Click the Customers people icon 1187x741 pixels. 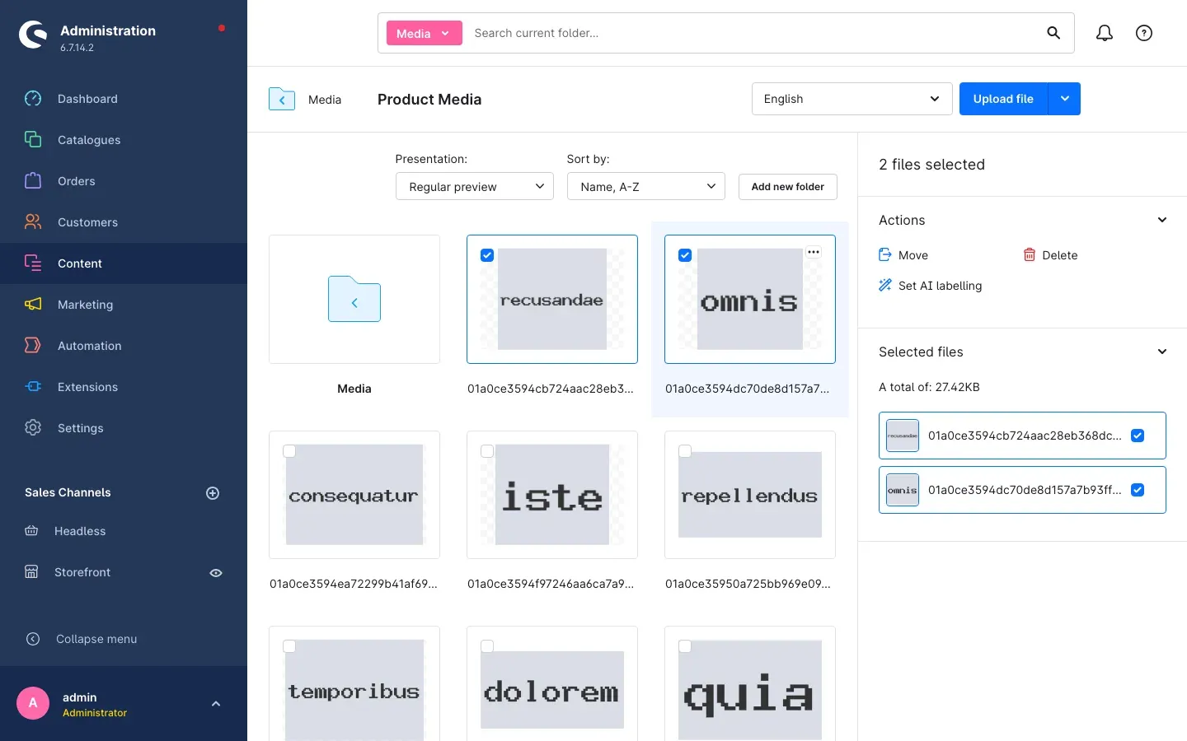pyautogui.click(x=33, y=222)
